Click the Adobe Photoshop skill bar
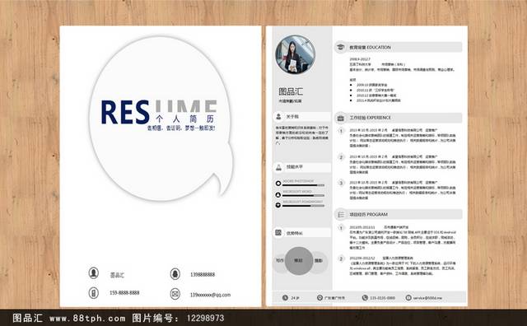The image size is (527, 326). (304, 185)
